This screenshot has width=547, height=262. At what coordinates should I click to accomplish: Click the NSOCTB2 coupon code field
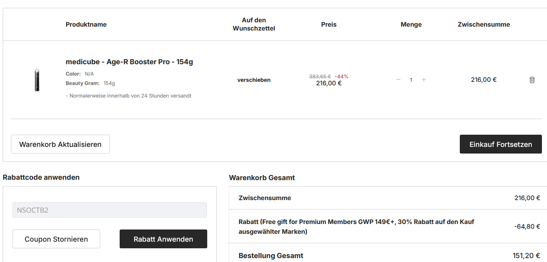[x=109, y=210]
